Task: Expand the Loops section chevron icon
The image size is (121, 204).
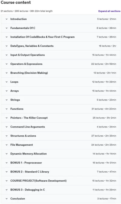Action: [7, 82]
